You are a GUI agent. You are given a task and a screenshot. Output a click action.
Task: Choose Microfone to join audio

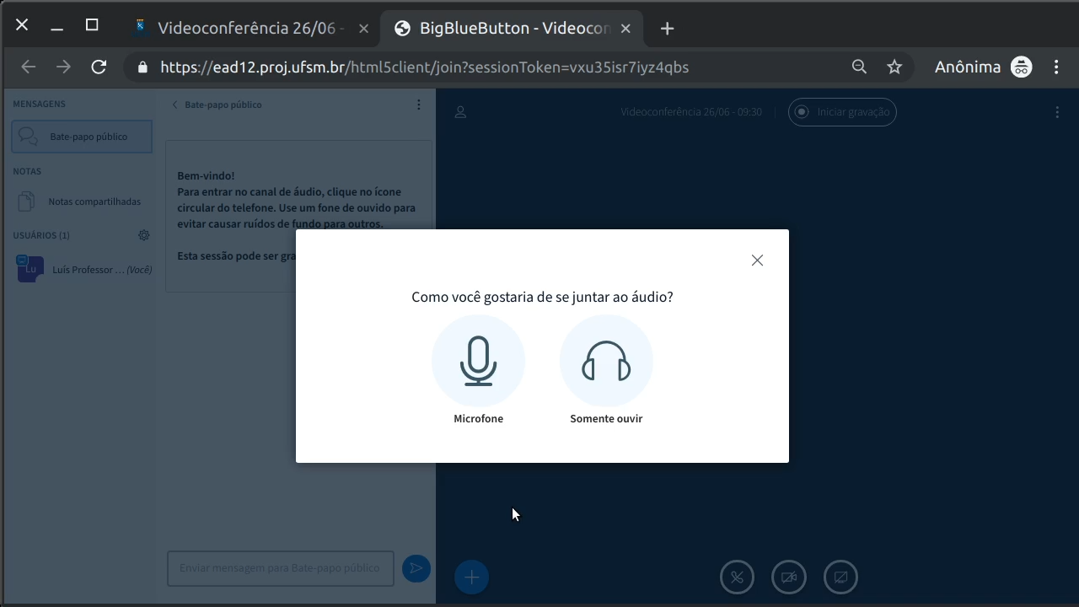pyautogui.click(x=478, y=363)
